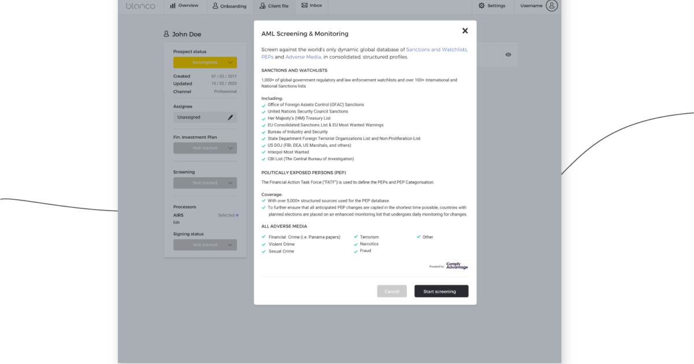Open the Prospect status Incomplete dropdown
The width and height of the screenshot is (694, 364).
click(x=205, y=62)
